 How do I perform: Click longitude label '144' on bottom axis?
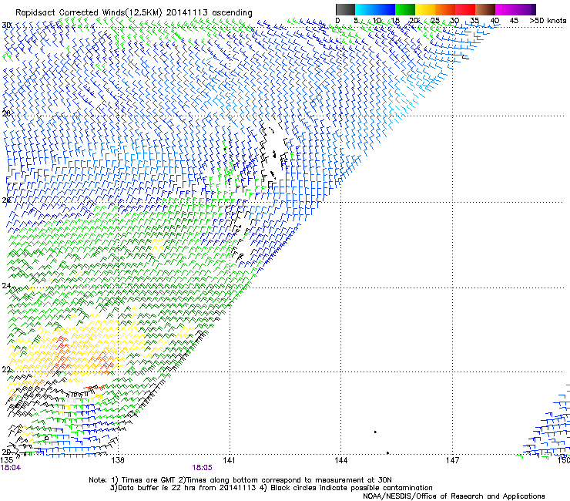point(340,460)
